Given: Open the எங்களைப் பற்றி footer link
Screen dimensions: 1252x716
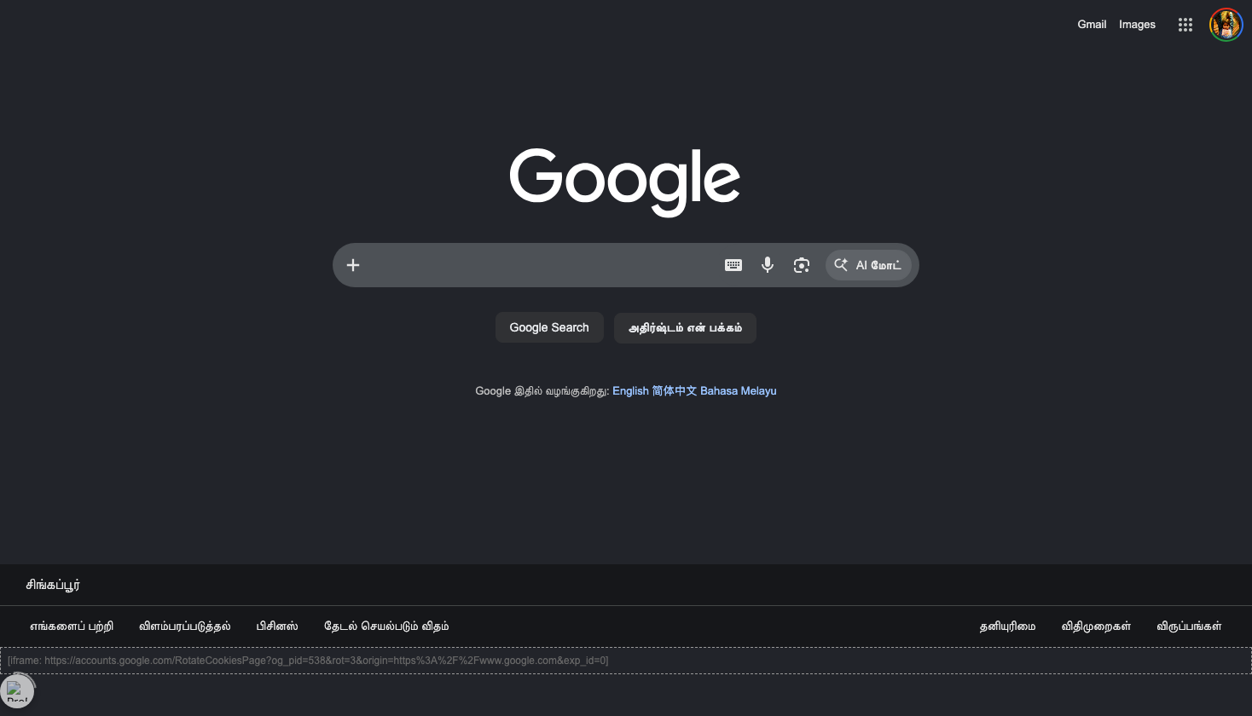Looking at the screenshot, I should click(72, 626).
